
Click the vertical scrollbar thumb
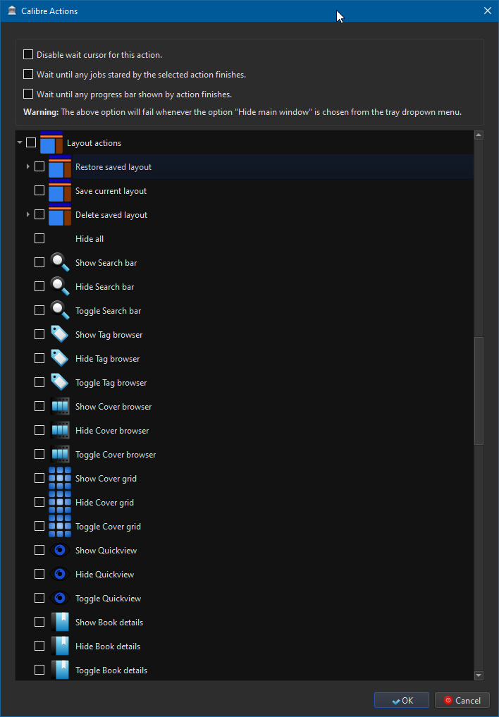[x=479, y=391]
